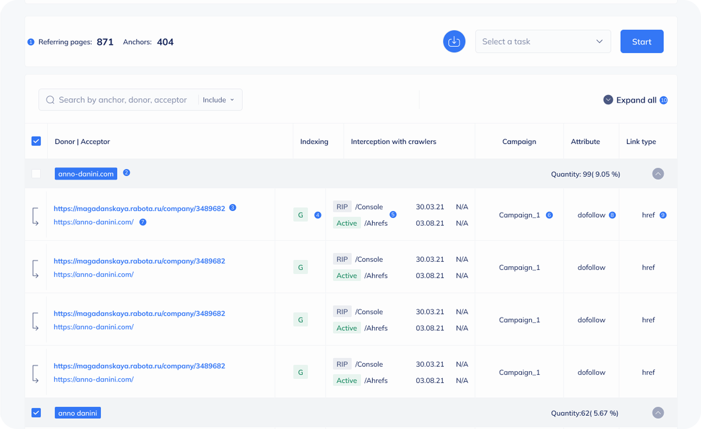Image resolution: width=701 pixels, height=429 pixels.
Task: Click fourth row 03.08.21 Ahrefs date
Action: [x=430, y=380]
